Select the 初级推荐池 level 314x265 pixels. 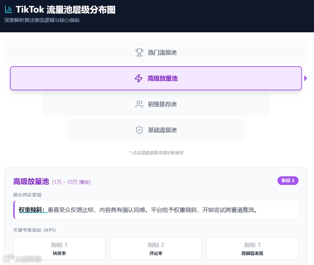[156, 104]
